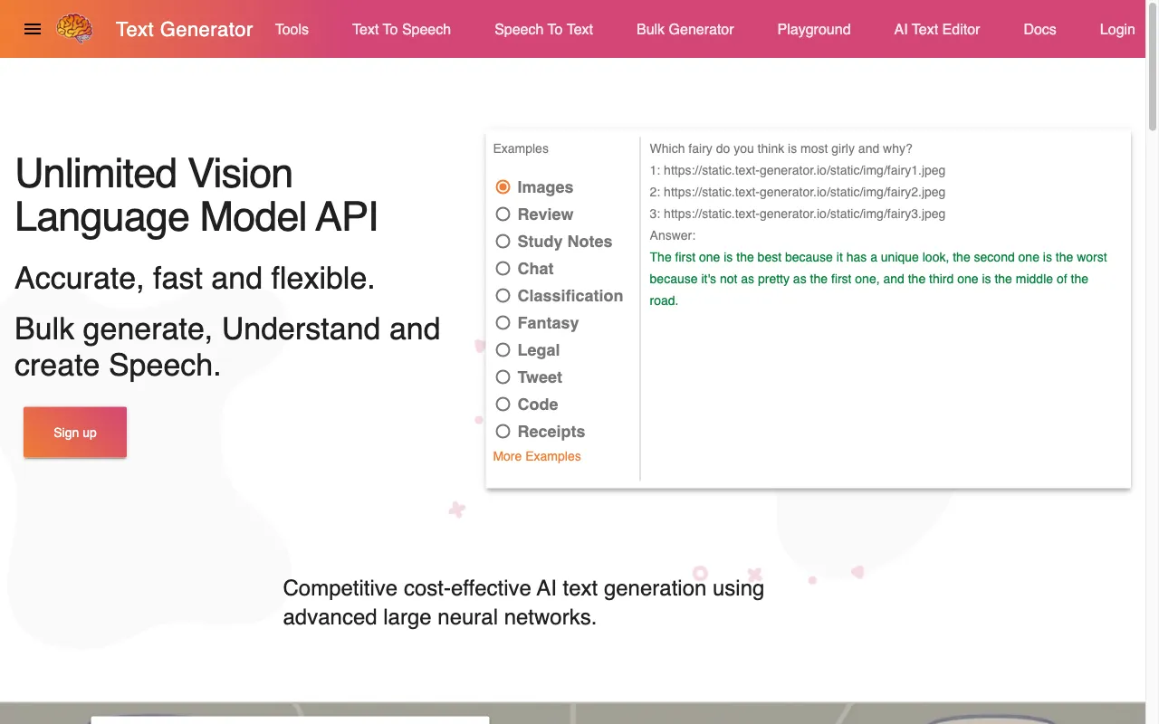Select the Code example radio button

click(x=503, y=405)
